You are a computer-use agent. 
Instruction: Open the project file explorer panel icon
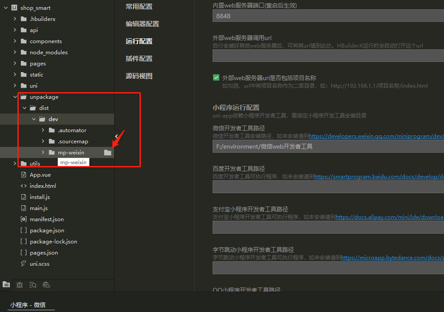(6, 284)
